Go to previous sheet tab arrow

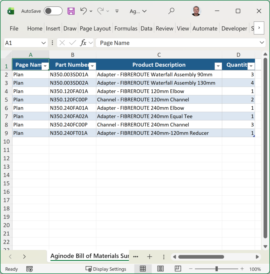pyautogui.click(x=10, y=257)
